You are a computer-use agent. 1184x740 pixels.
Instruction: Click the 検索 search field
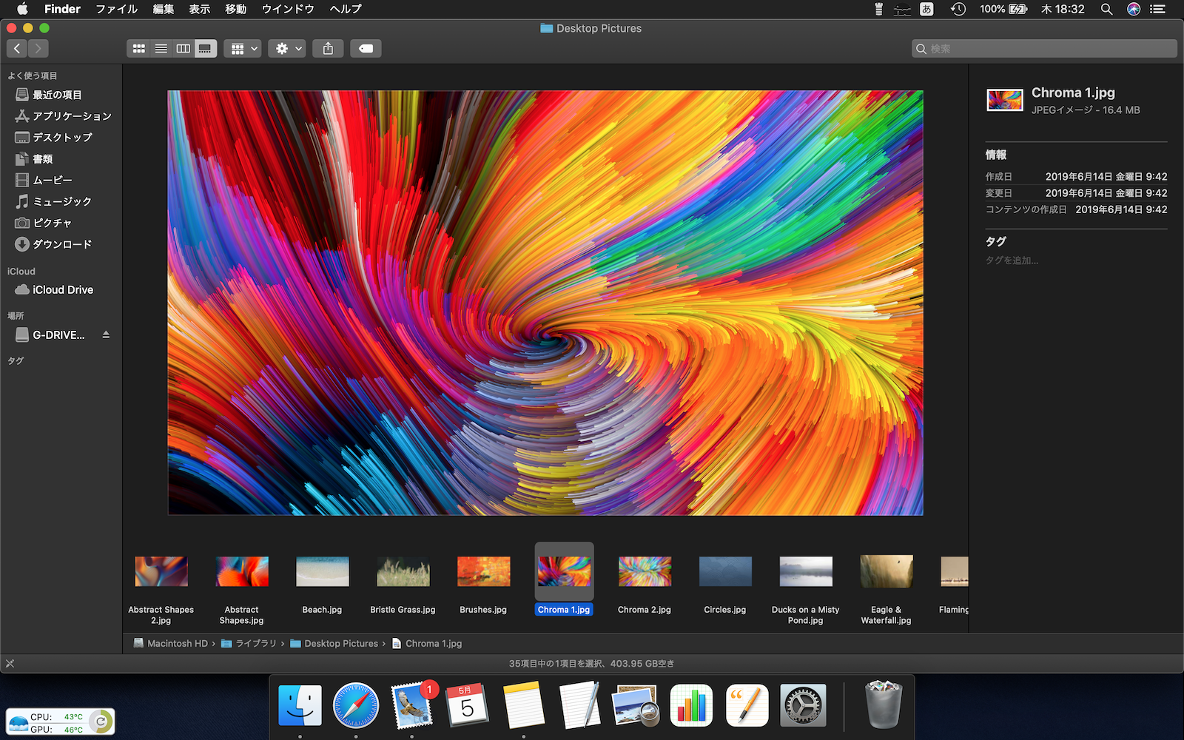point(1044,49)
